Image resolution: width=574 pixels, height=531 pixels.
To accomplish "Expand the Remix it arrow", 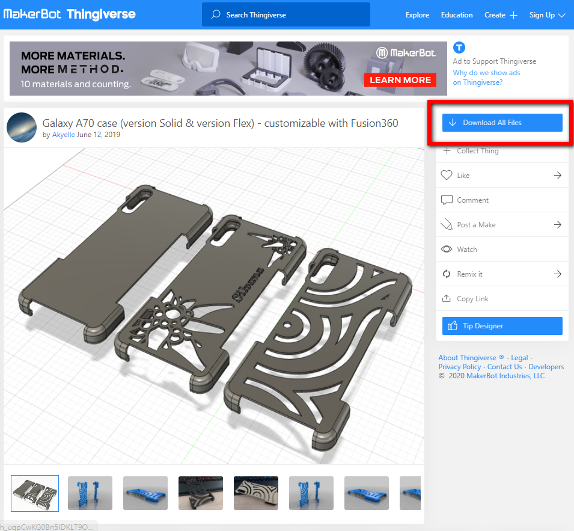I will (558, 274).
